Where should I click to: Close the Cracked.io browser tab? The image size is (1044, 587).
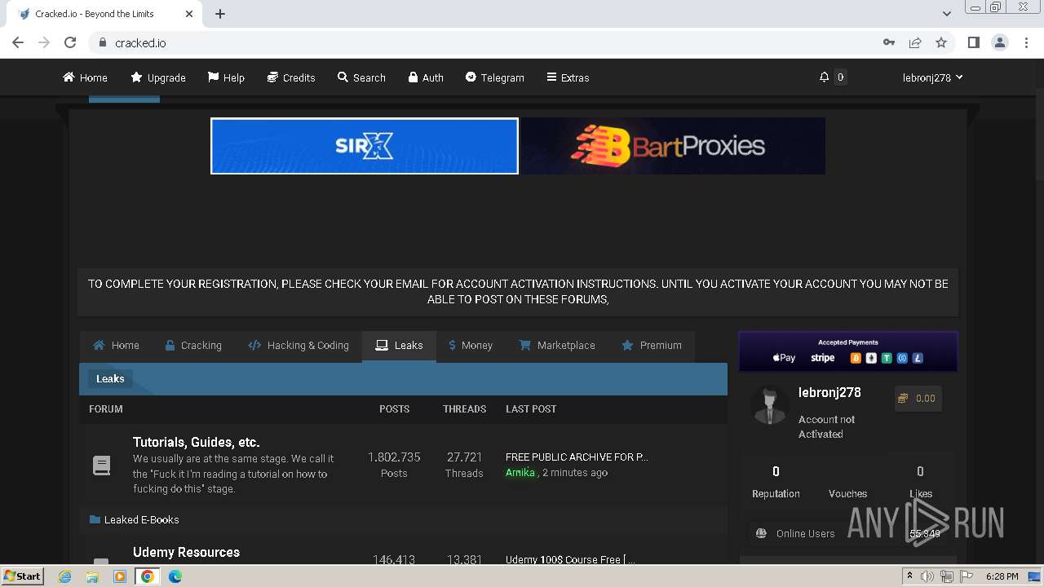coord(189,14)
